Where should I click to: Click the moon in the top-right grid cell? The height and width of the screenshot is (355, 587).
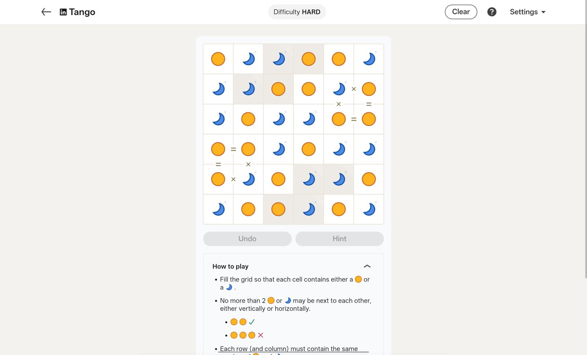click(x=369, y=59)
